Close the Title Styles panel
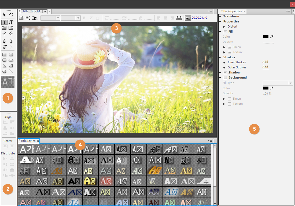The image size is (295, 206). (38, 141)
